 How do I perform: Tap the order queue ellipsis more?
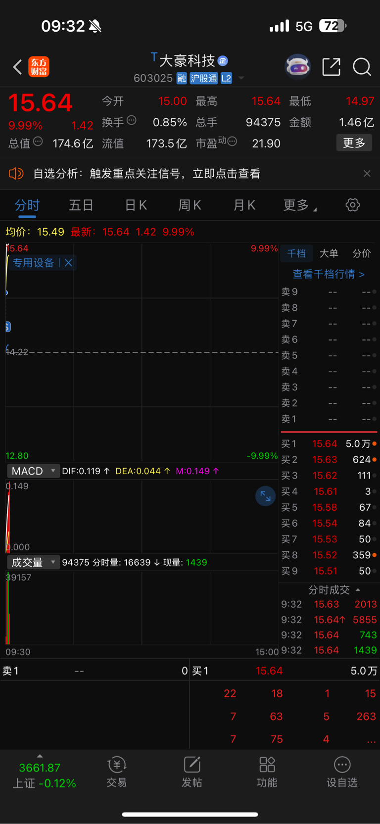pyautogui.click(x=371, y=740)
